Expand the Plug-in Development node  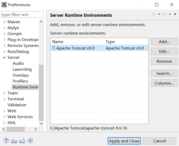coord(4,40)
